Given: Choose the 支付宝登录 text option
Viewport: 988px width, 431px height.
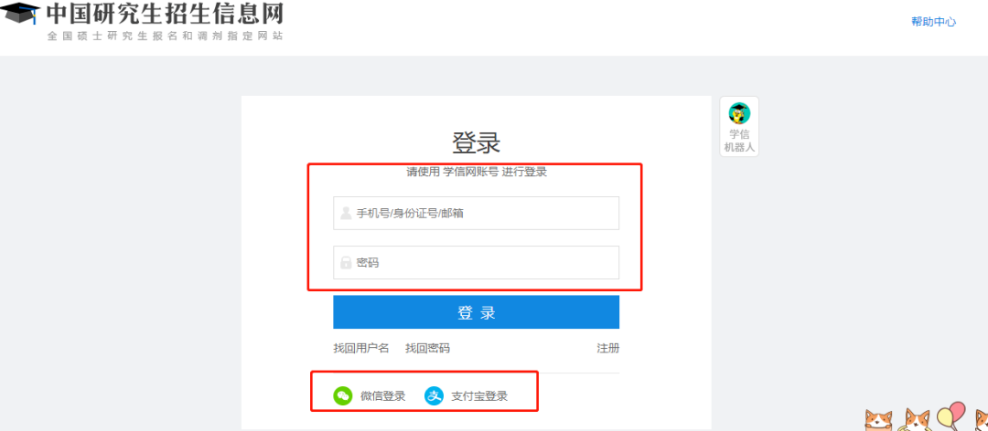Looking at the screenshot, I should [478, 396].
